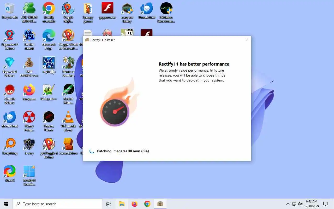Select the Thunderbird desktop shortcut
Viewport: 334px width, 209px height.
[147, 11]
